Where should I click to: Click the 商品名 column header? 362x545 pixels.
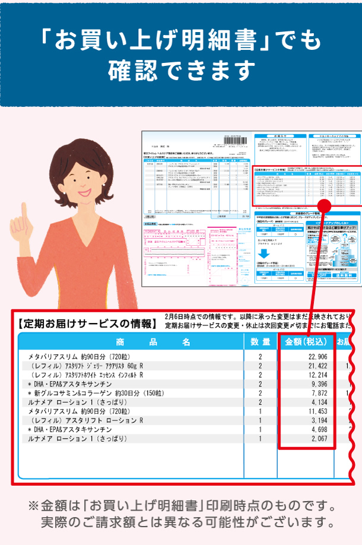pyautogui.click(x=153, y=342)
